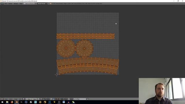Open File Explorer from the taskbar
The width and height of the screenshot is (185, 104).
point(7,102)
